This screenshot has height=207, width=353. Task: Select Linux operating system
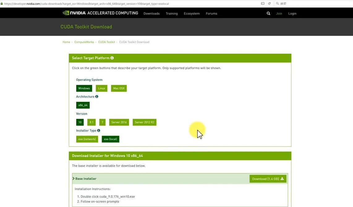101,88
